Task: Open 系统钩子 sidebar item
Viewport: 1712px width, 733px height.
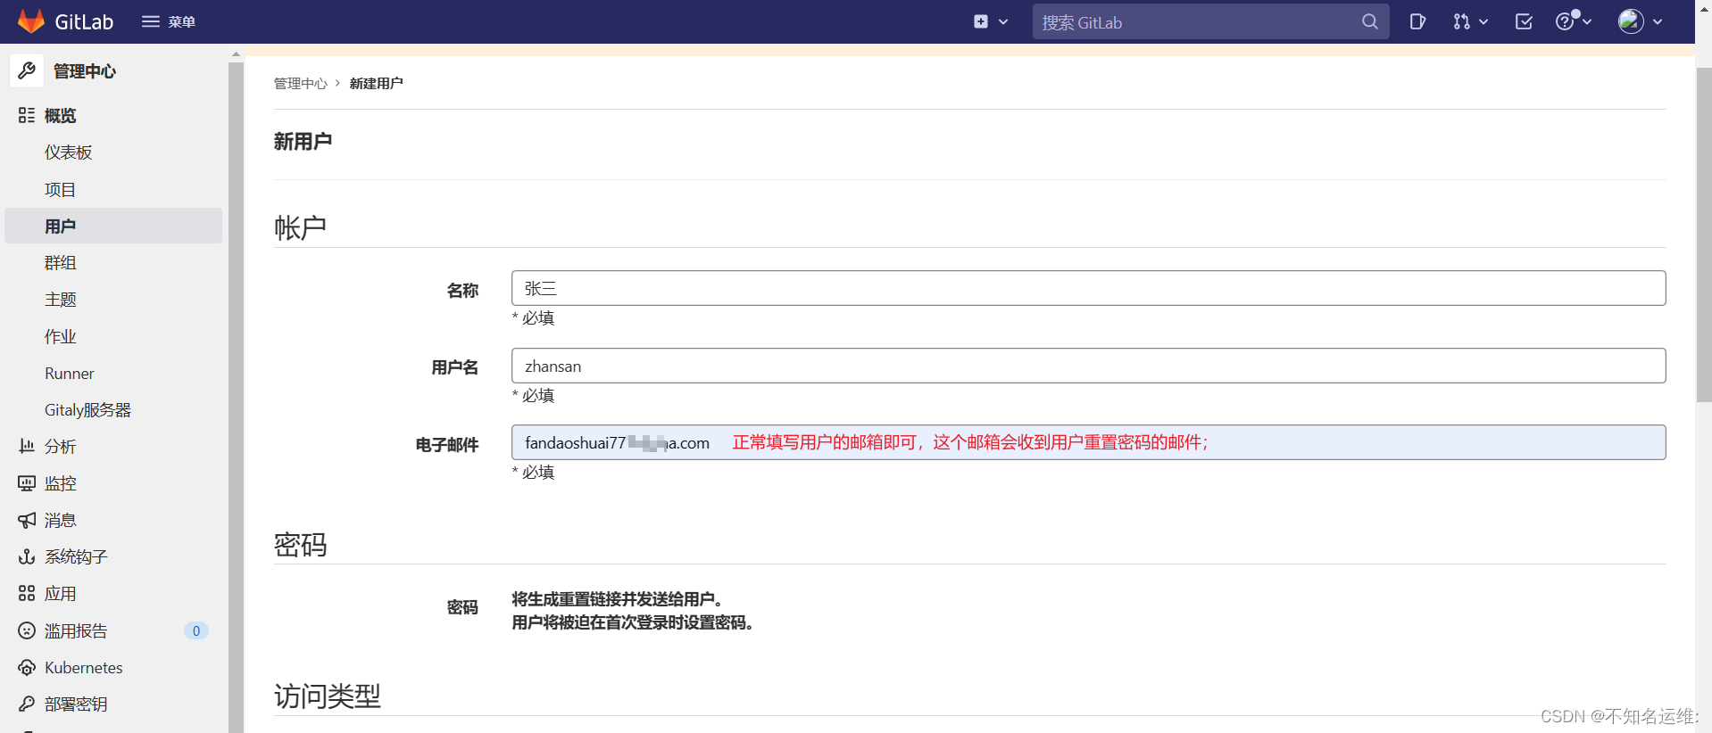Action: tap(76, 556)
